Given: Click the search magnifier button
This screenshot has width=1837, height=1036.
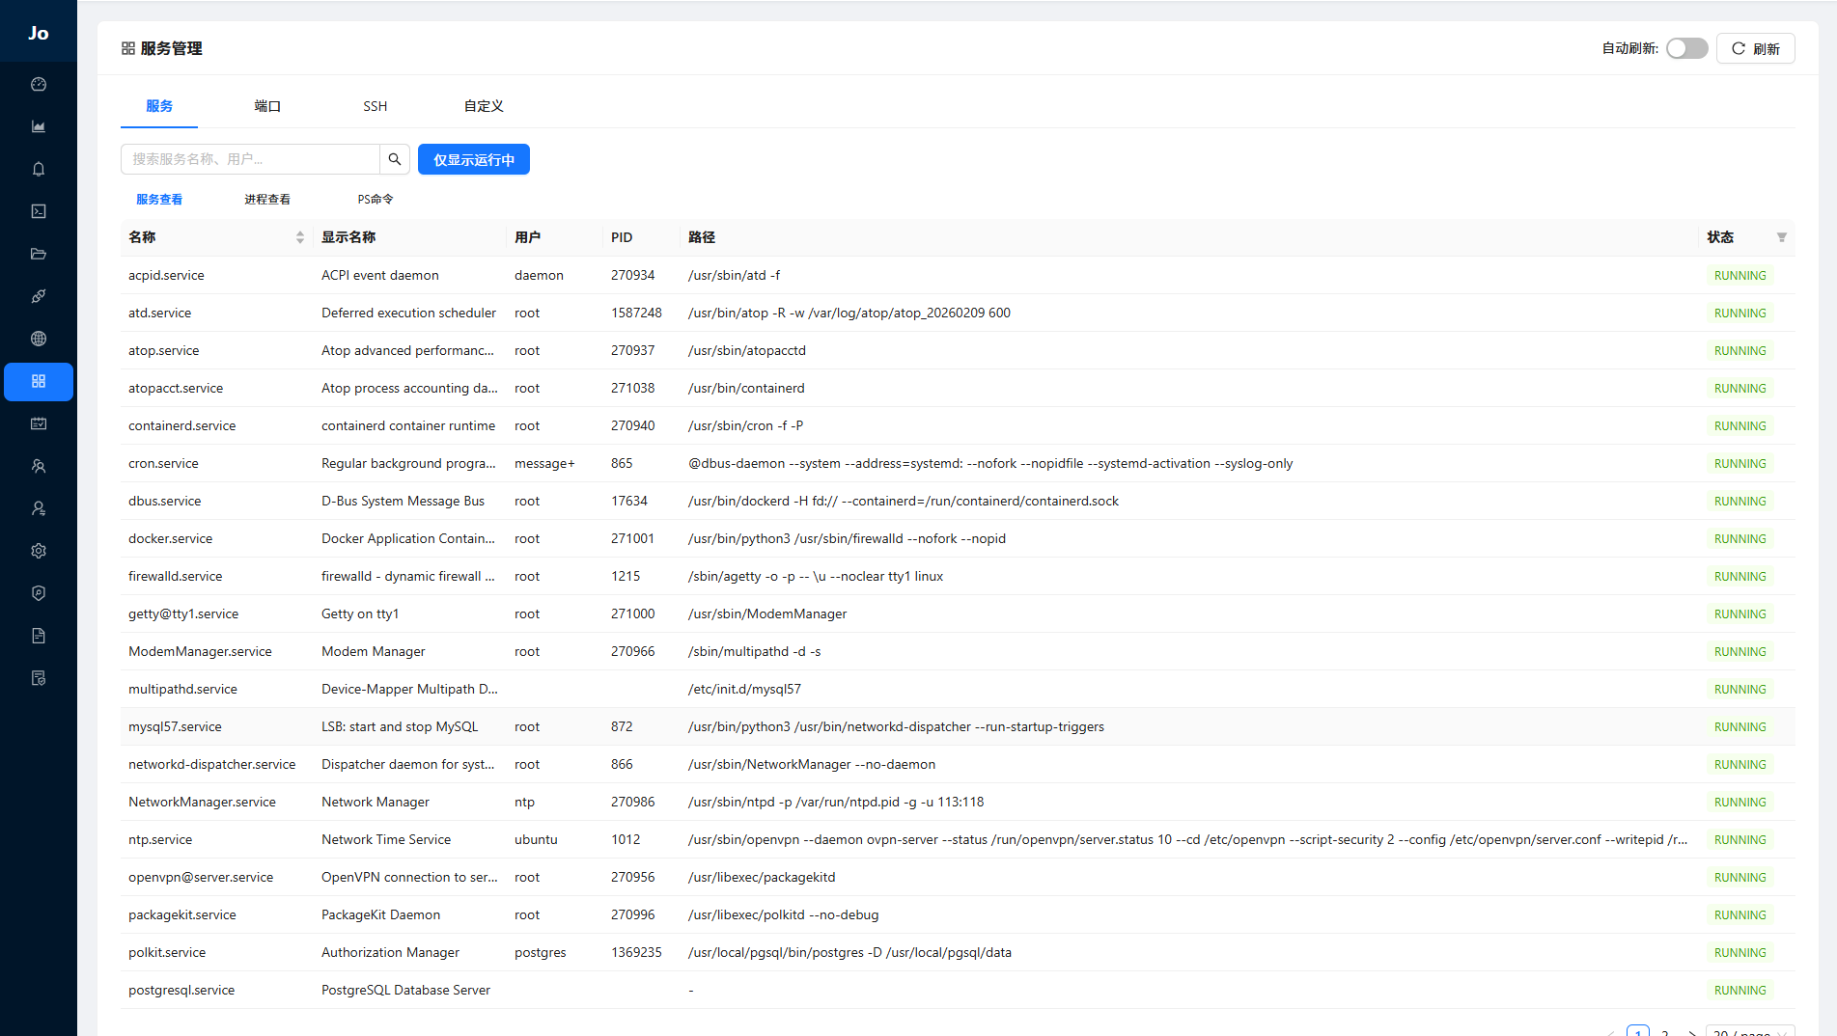Looking at the screenshot, I should coord(395,159).
